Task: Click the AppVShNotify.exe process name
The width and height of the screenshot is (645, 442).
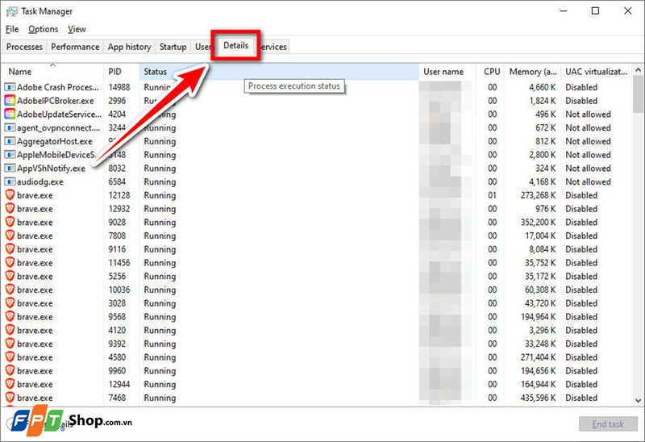Action: [51, 169]
